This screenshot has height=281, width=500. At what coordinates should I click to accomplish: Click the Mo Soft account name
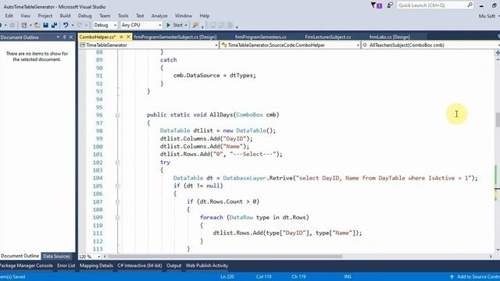tap(487, 16)
